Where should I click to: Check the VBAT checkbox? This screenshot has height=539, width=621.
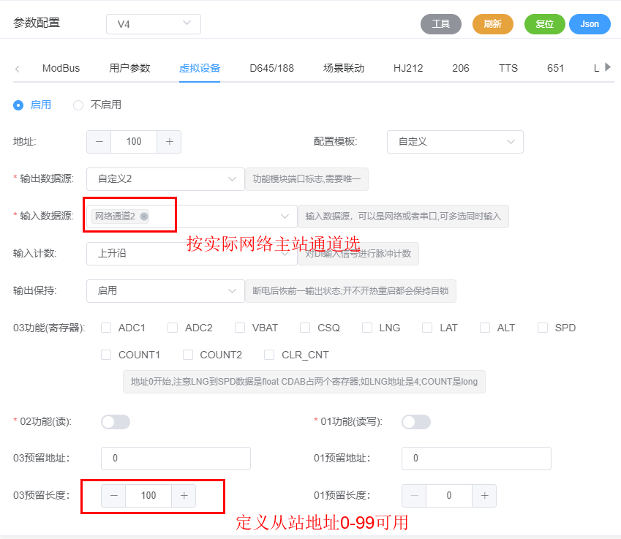point(240,328)
